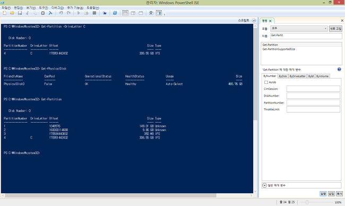The height and width of the screenshot is (206, 345).
Task: Click the 새로 고침 refresh button
Action: 335,29
